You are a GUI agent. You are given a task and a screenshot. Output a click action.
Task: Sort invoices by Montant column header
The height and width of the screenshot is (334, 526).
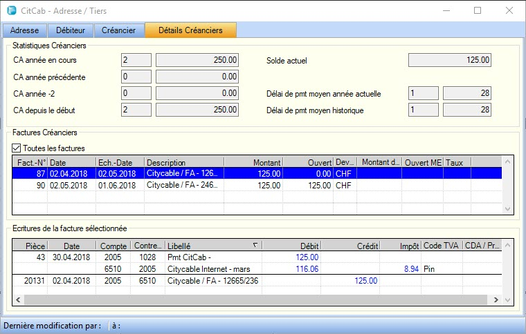pyautogui.click(x=253, y=161)
